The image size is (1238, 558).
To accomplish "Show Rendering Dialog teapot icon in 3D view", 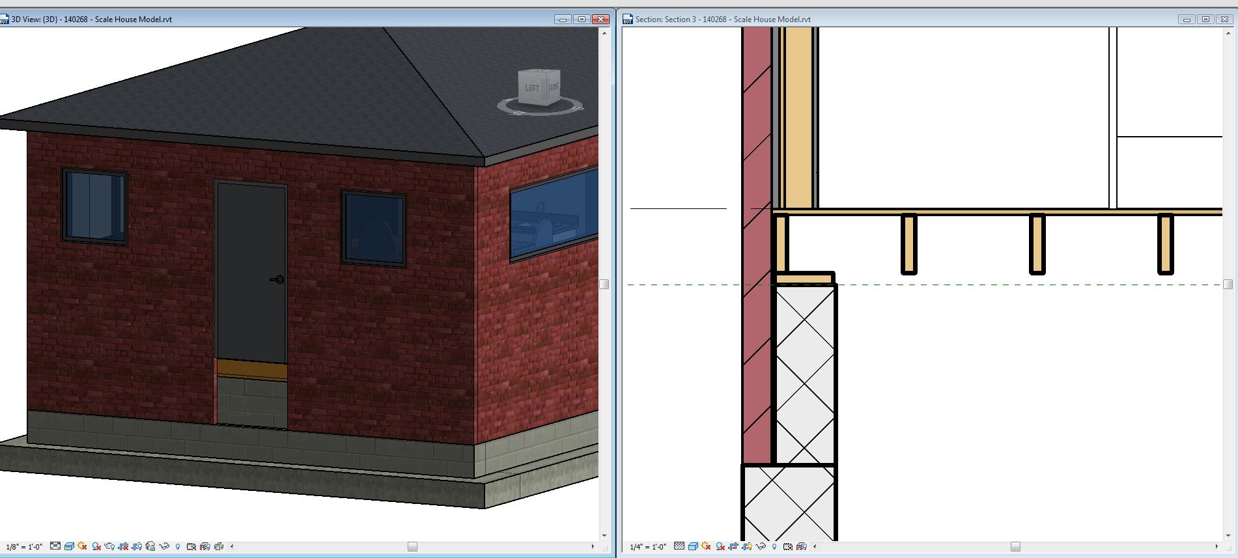I will coord(109,546).
